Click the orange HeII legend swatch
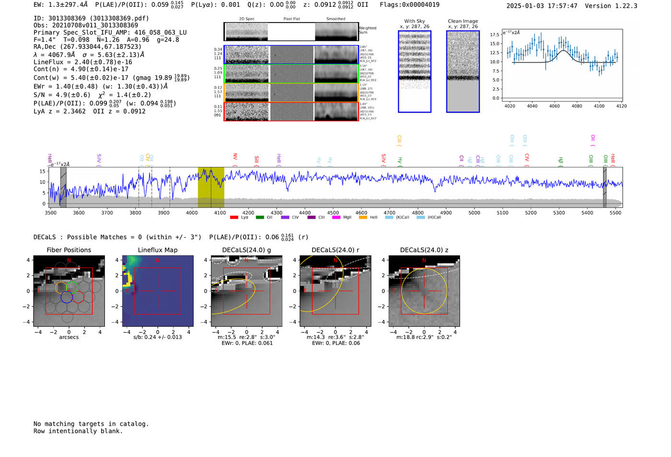This screenshot has width=671, height=457. (x=363, y=217)
